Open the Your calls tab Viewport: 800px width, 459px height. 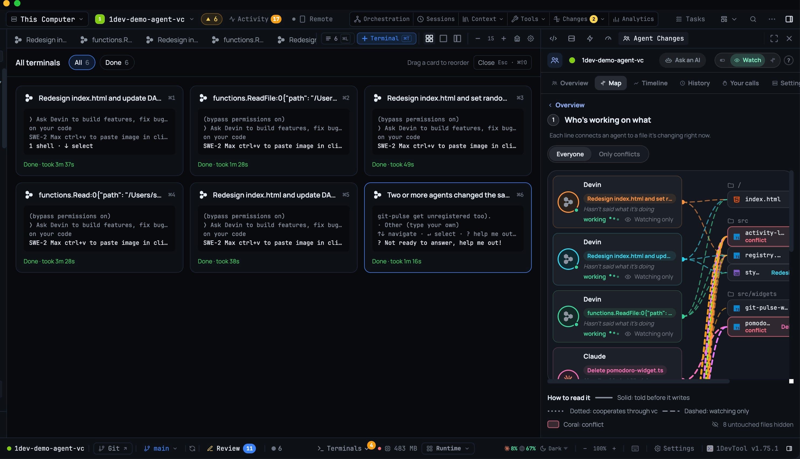tap(740, 83)
